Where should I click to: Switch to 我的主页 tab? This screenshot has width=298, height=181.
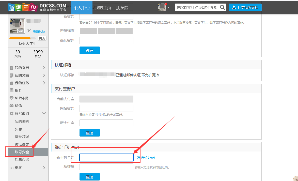click(x=103, y=8)
